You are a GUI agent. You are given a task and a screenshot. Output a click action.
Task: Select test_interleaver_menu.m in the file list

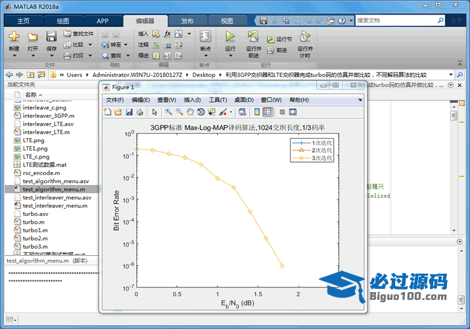(55, 206)
